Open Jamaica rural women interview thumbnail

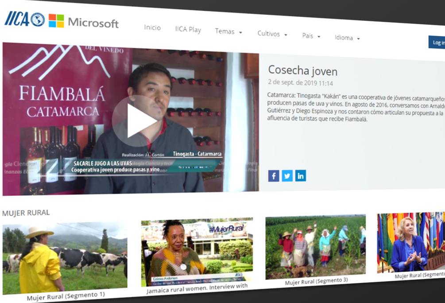[197, 252]
